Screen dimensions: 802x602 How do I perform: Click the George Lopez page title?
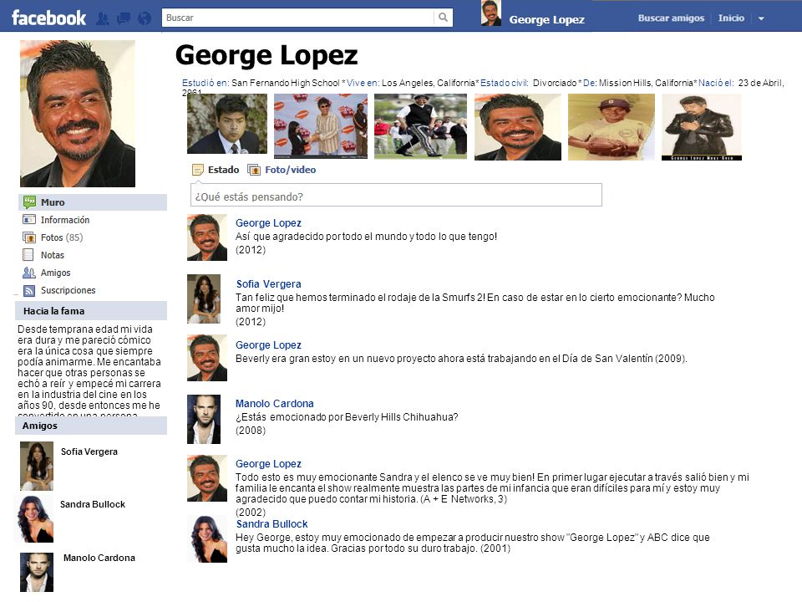tap(266, 56)
